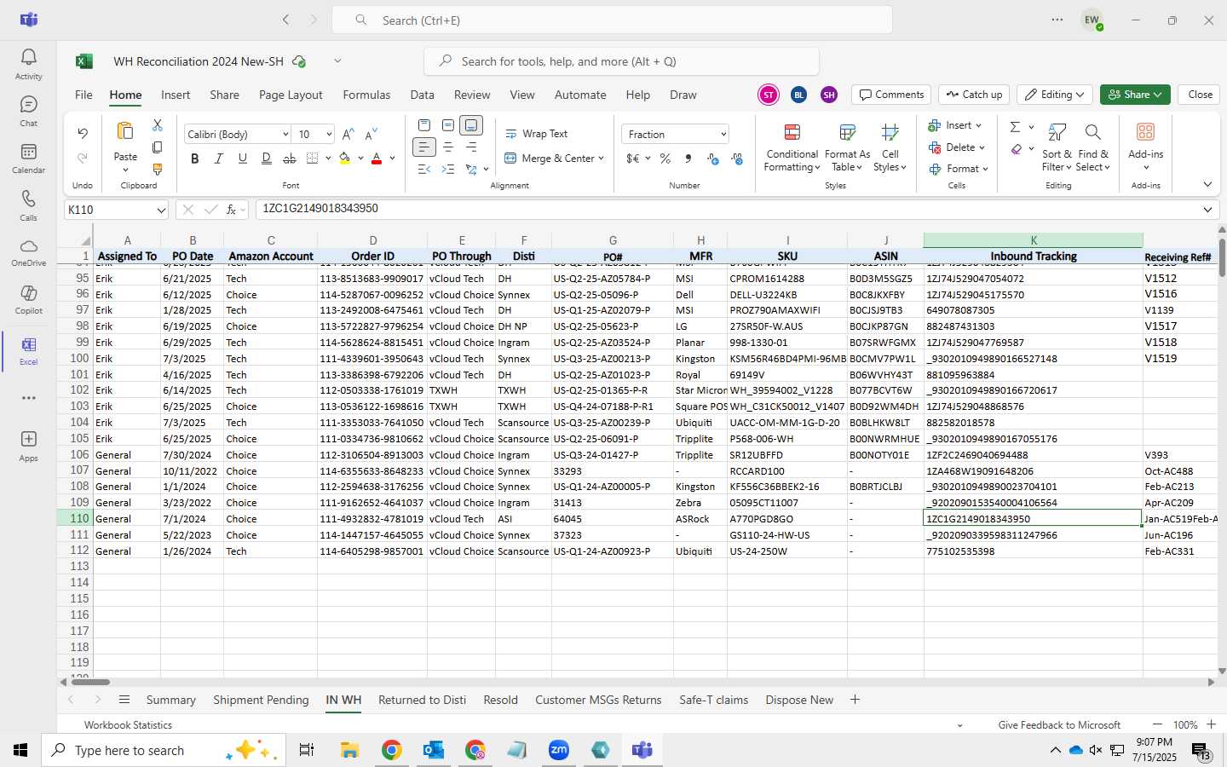Decrease font size with smaller A icon
The width and height of the screenshot is (1227, 767).
pos(371,135)
